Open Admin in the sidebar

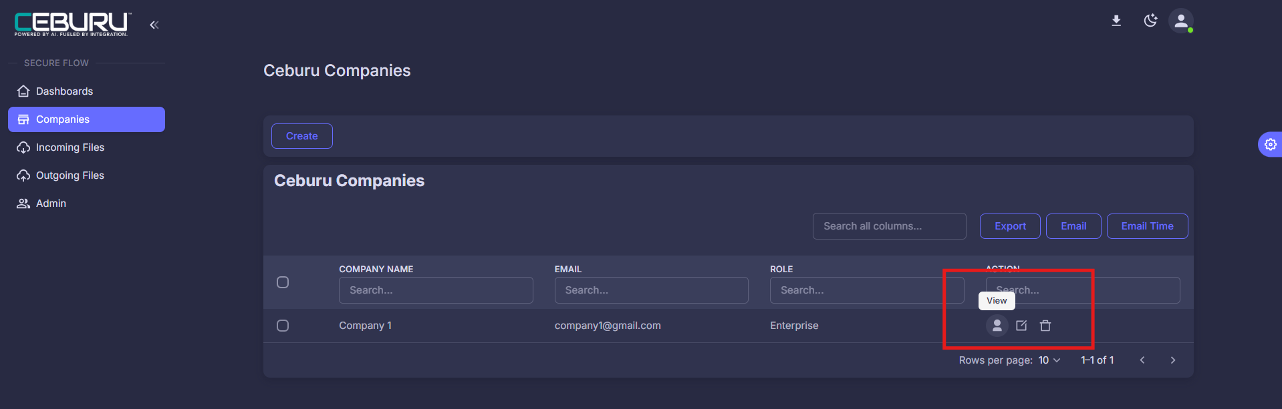tap(86, 203)
